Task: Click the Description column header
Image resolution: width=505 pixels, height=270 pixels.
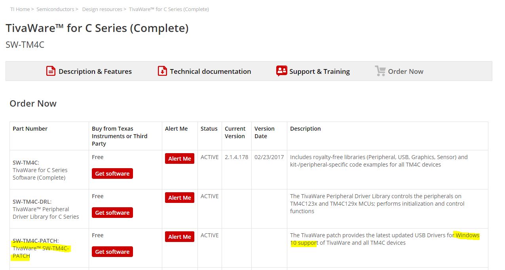Action: (306, 129)
